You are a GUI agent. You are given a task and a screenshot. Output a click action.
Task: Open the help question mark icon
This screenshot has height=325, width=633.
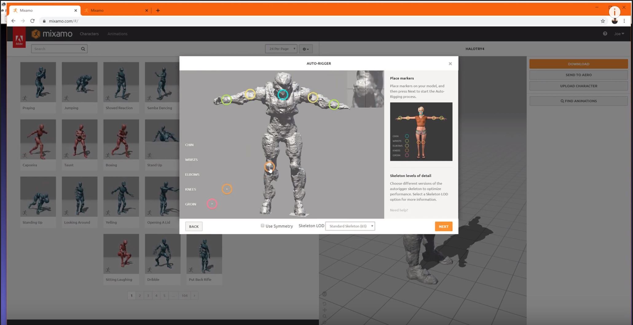pos(605,34)
